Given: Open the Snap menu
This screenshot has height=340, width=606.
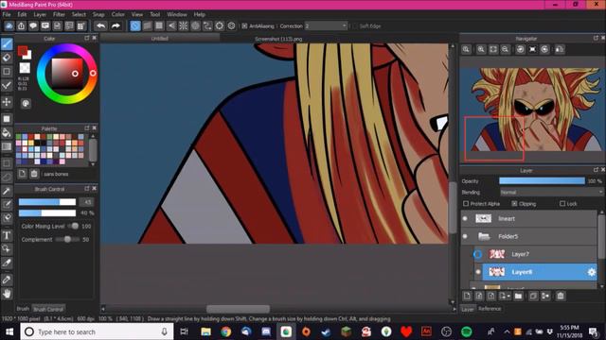Looking at the screenshot, I should click(x=98, y=15).
